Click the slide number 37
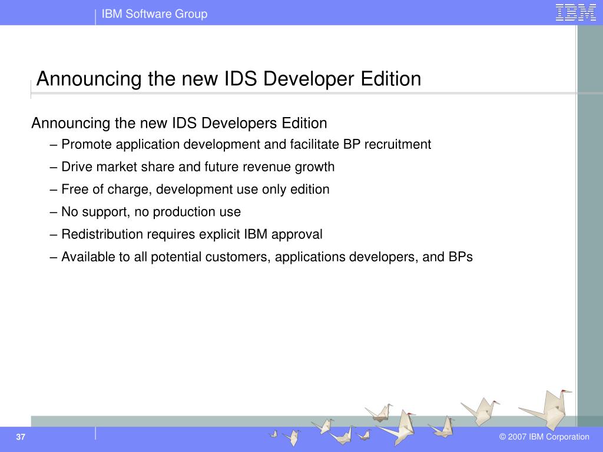The image size is (603, 452). (21, 437)
